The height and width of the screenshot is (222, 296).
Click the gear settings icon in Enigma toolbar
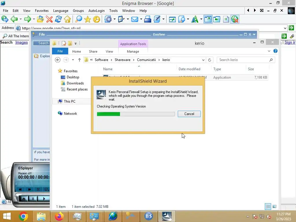[x=108, y=19]
